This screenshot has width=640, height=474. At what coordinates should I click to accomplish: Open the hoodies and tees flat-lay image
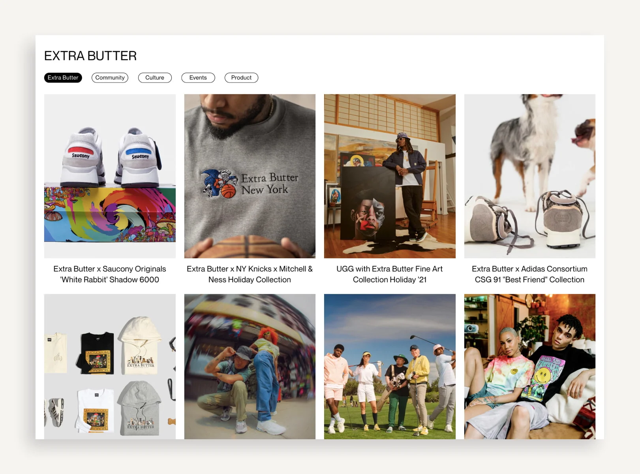click(110, 367)
